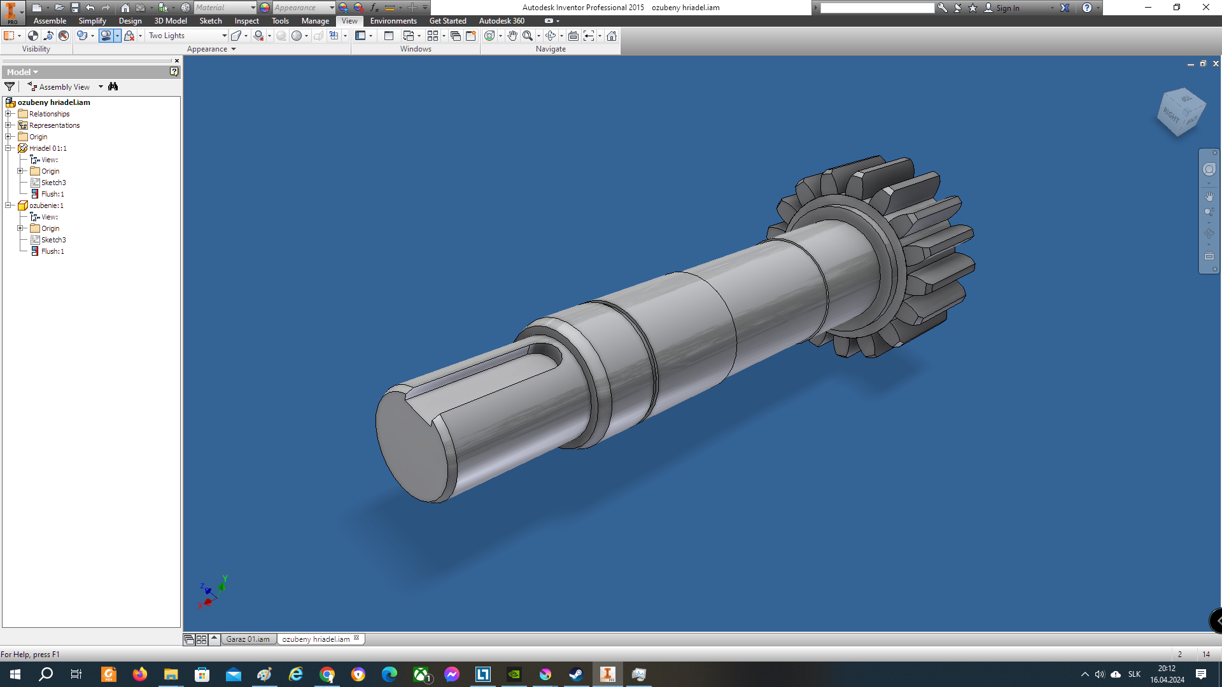Open the taskbar notification center

click(x=1201, y=674)
